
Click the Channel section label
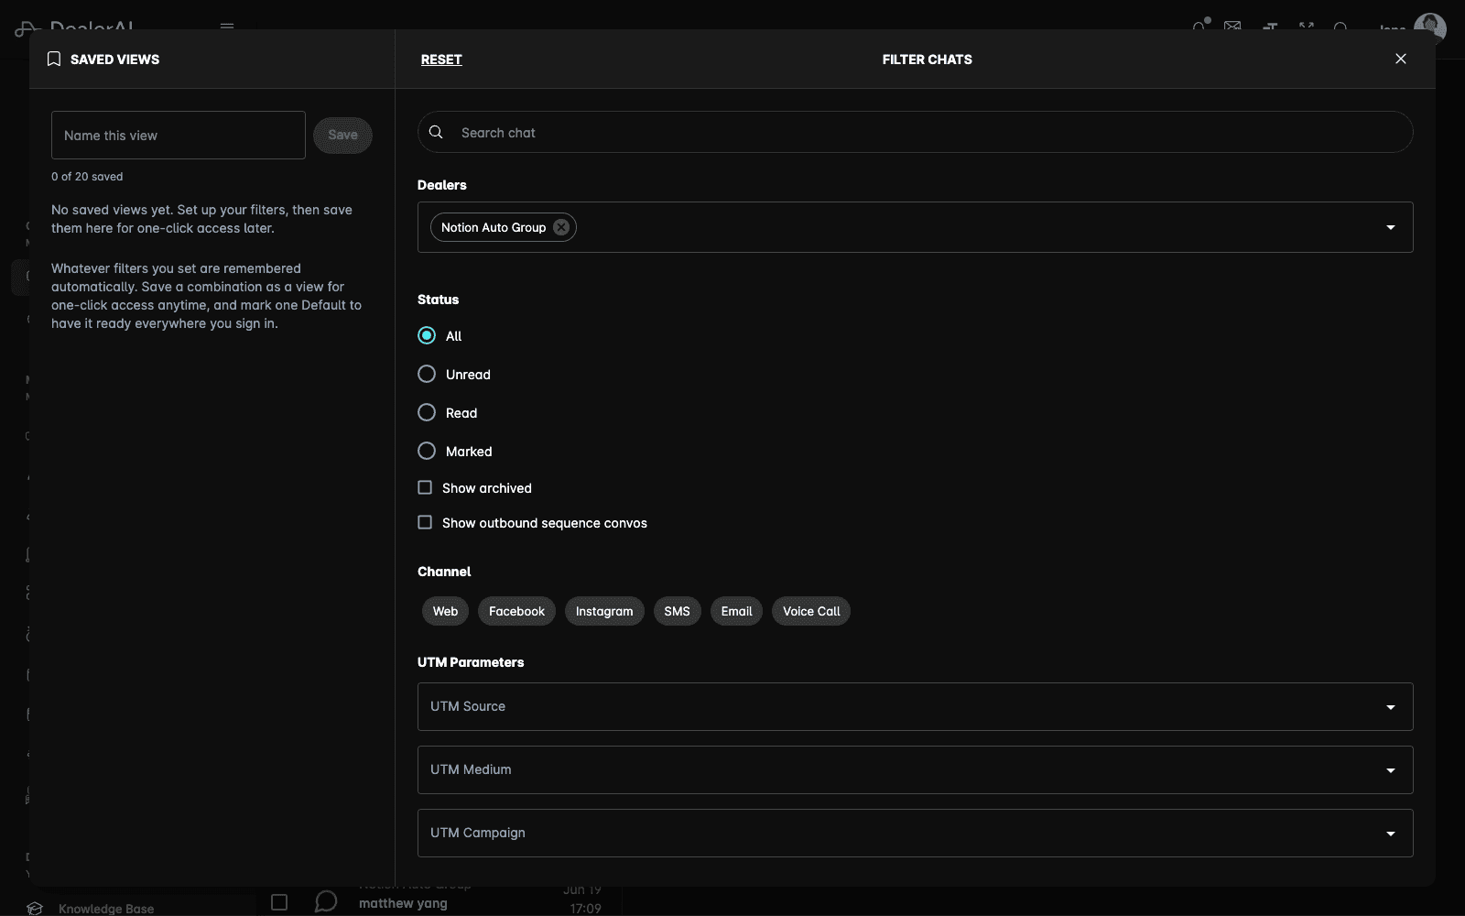click(x=444, y=572)
